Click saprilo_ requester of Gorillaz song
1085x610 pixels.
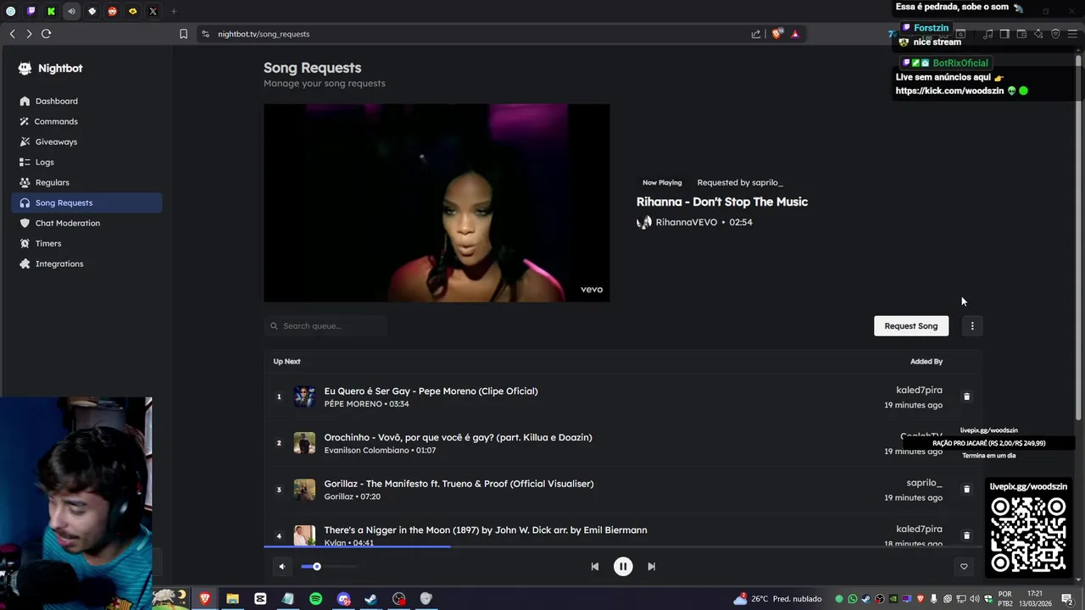tap(924, 483)
